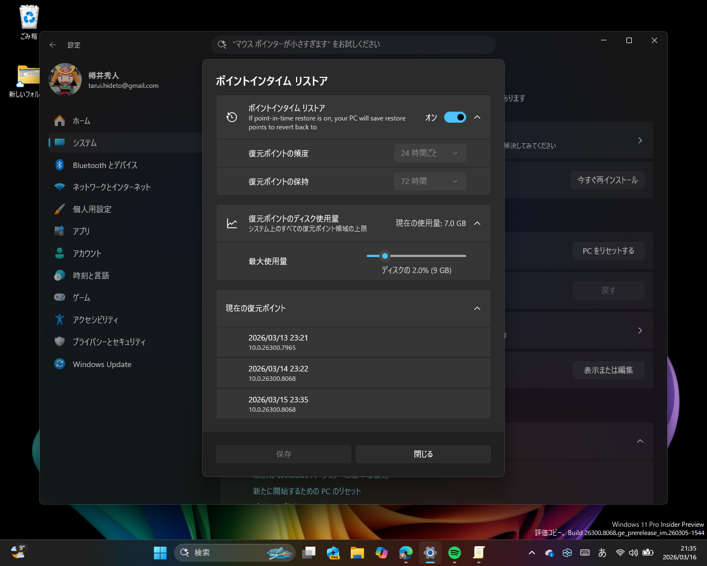
Task: Click the プライバシーとセキュリティ shield icon
Action: tap(60, 342)
